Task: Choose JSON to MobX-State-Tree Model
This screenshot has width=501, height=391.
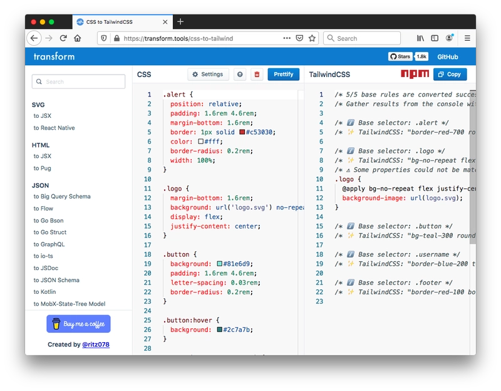Action: (x=70, y=304)
